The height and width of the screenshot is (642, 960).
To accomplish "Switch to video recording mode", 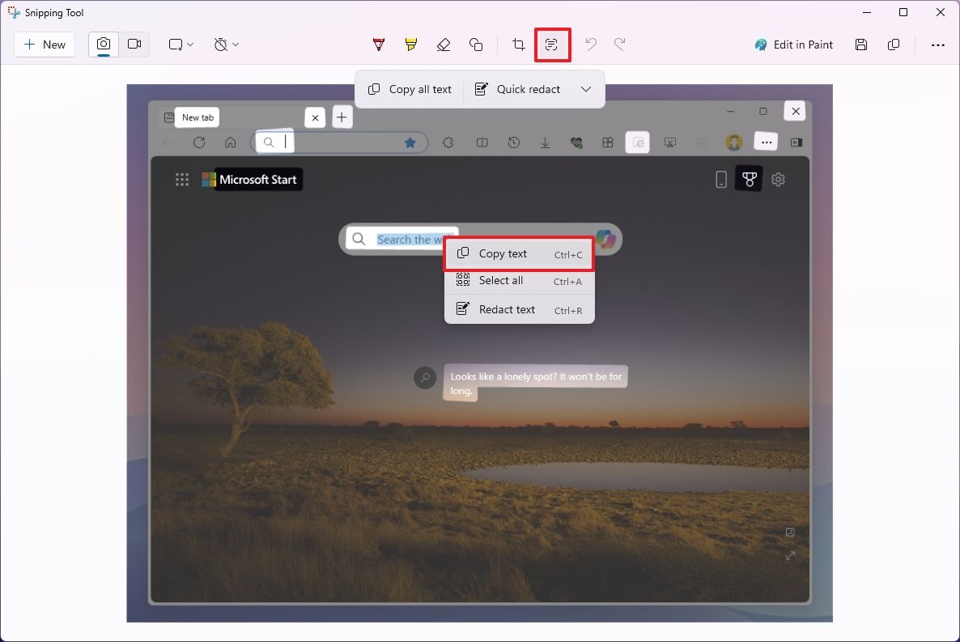I will [134, 45].
